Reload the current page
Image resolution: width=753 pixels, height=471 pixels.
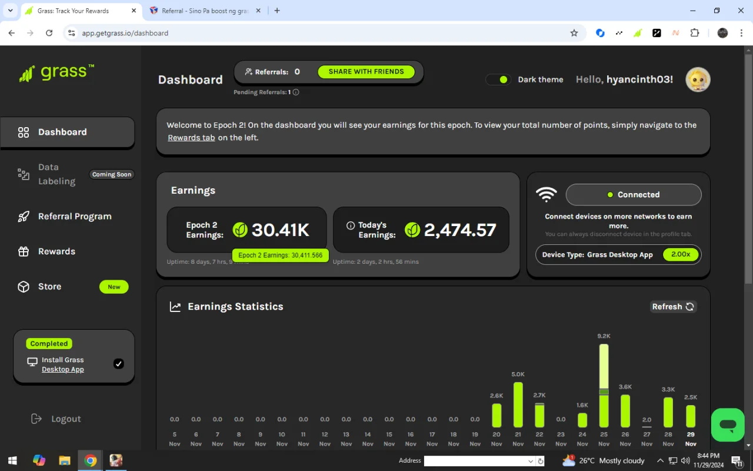coord(49,33)
